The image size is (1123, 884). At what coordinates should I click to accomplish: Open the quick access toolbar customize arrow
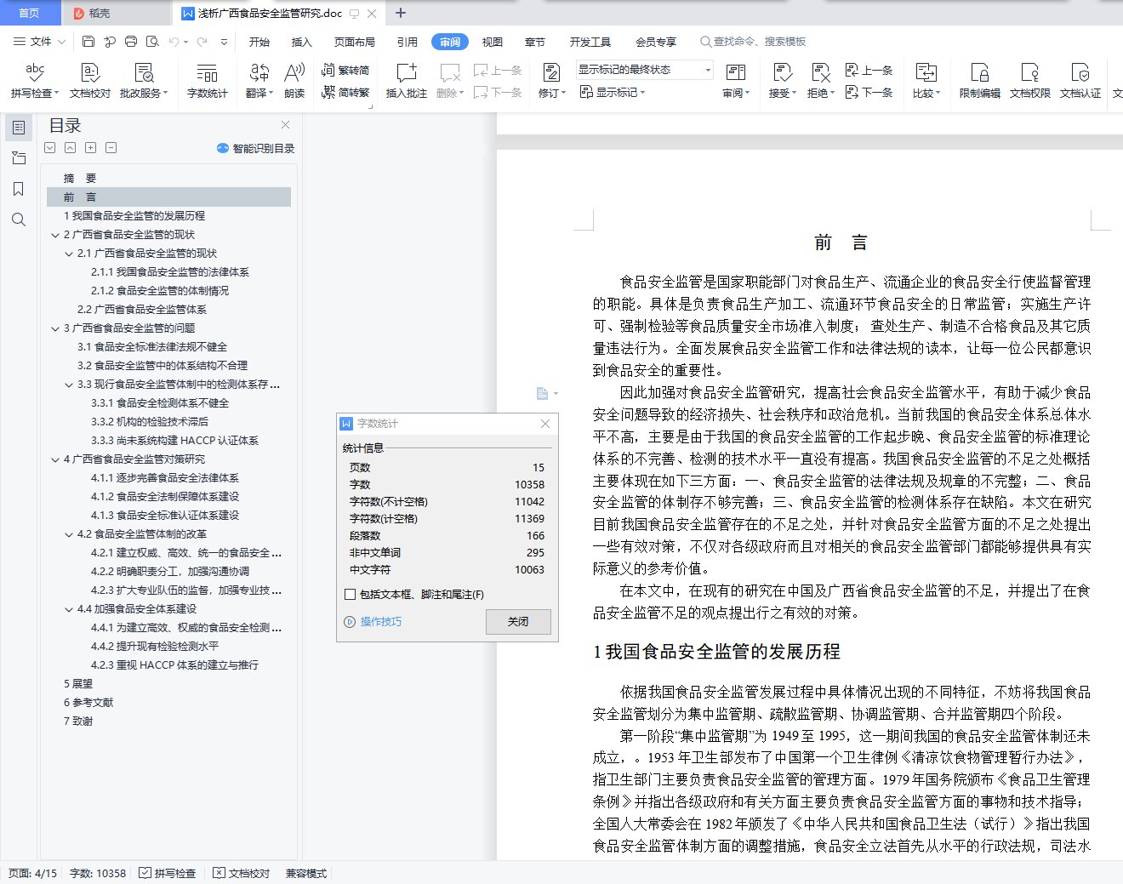(224, 42)
